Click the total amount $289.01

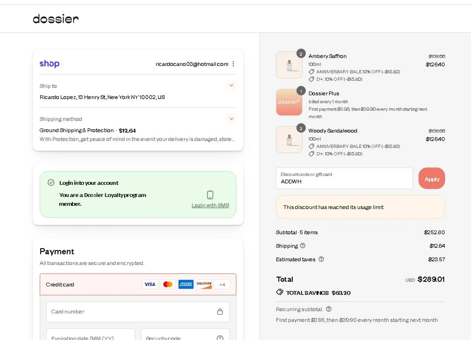point(431,279)
